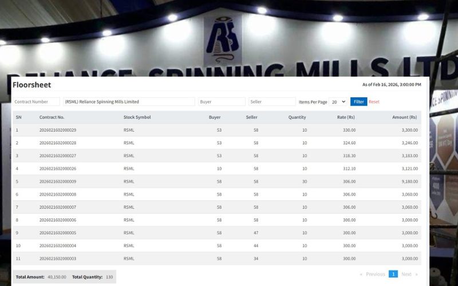
Task: Click seller value 34 in row 11
Action: [256, 259]
